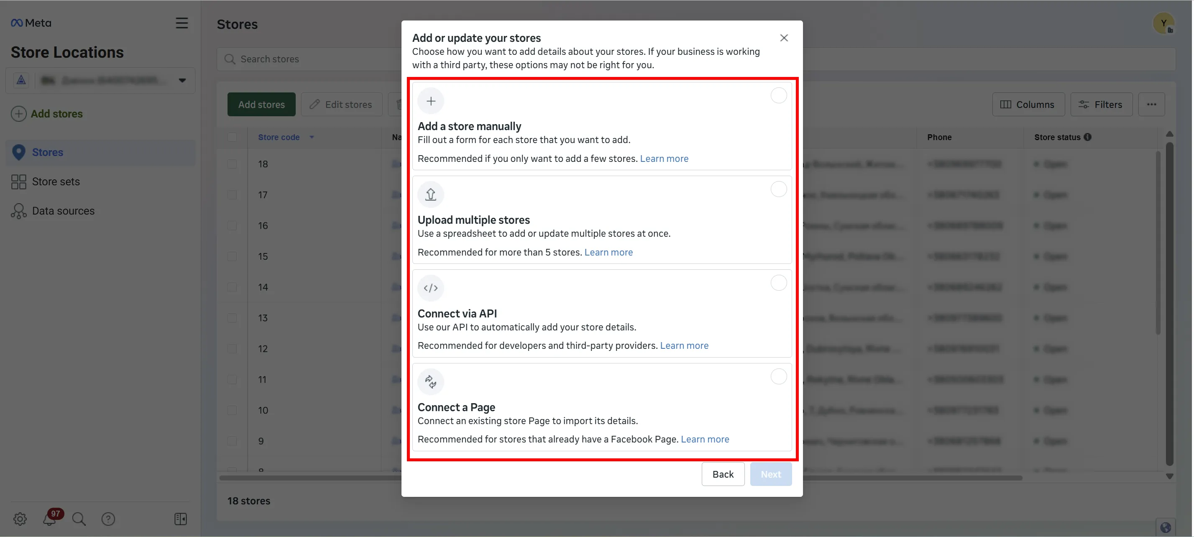The image size is (1194, 537).
Task: Expand the business account dropdown in sidebar
Action: coord(182,80)
